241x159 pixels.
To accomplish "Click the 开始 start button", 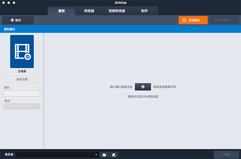I will click(227, 155).
